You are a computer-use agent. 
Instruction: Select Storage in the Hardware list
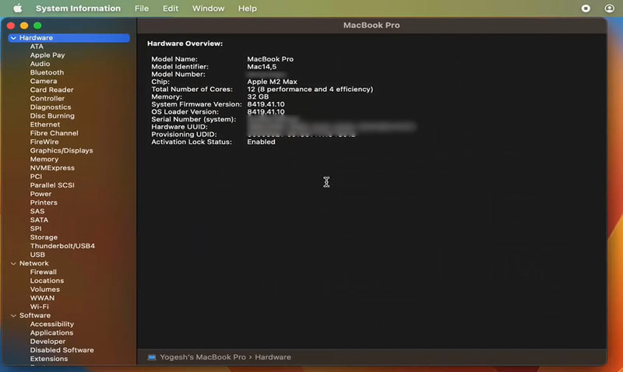pos(44,237)
